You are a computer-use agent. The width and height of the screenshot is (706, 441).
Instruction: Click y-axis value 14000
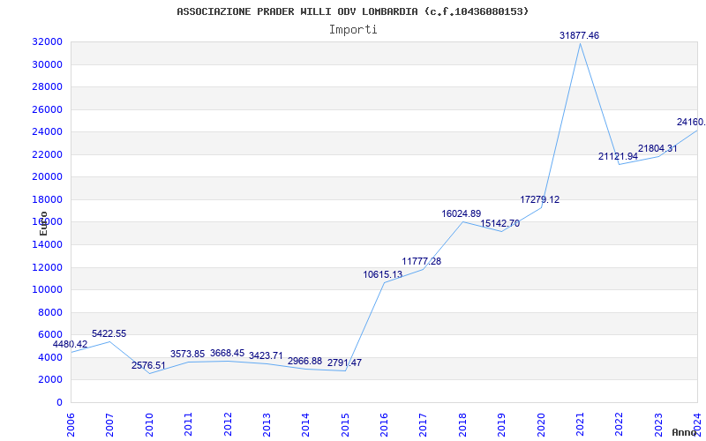(47, 245)
